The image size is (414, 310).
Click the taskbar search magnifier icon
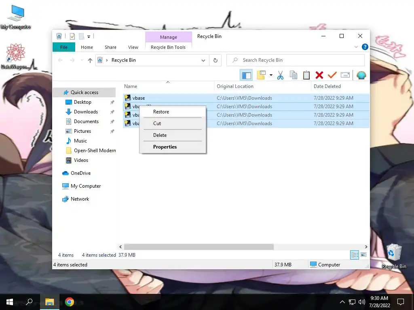tap(29, 302)
